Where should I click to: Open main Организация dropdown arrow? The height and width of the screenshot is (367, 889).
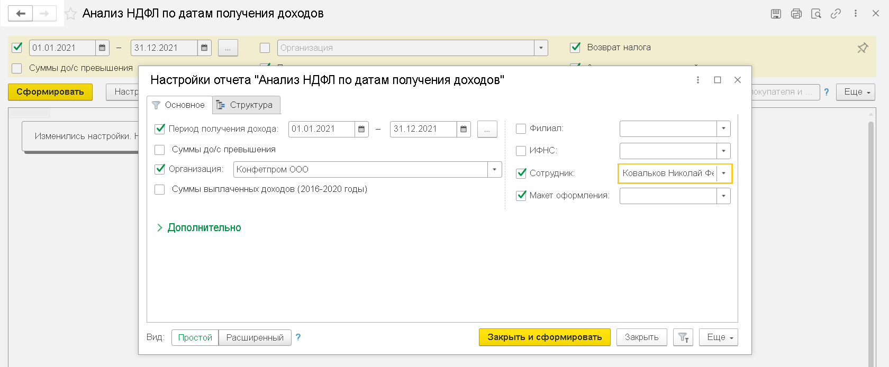(541, 48)
